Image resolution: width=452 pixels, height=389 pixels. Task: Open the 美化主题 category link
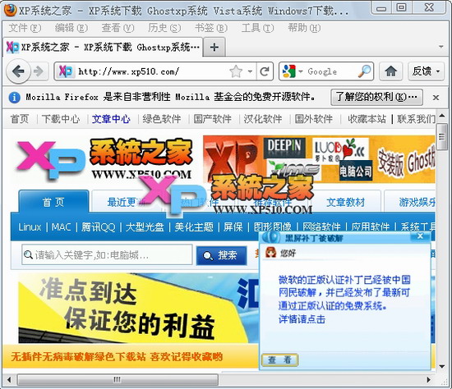click(x=194, y=227)
